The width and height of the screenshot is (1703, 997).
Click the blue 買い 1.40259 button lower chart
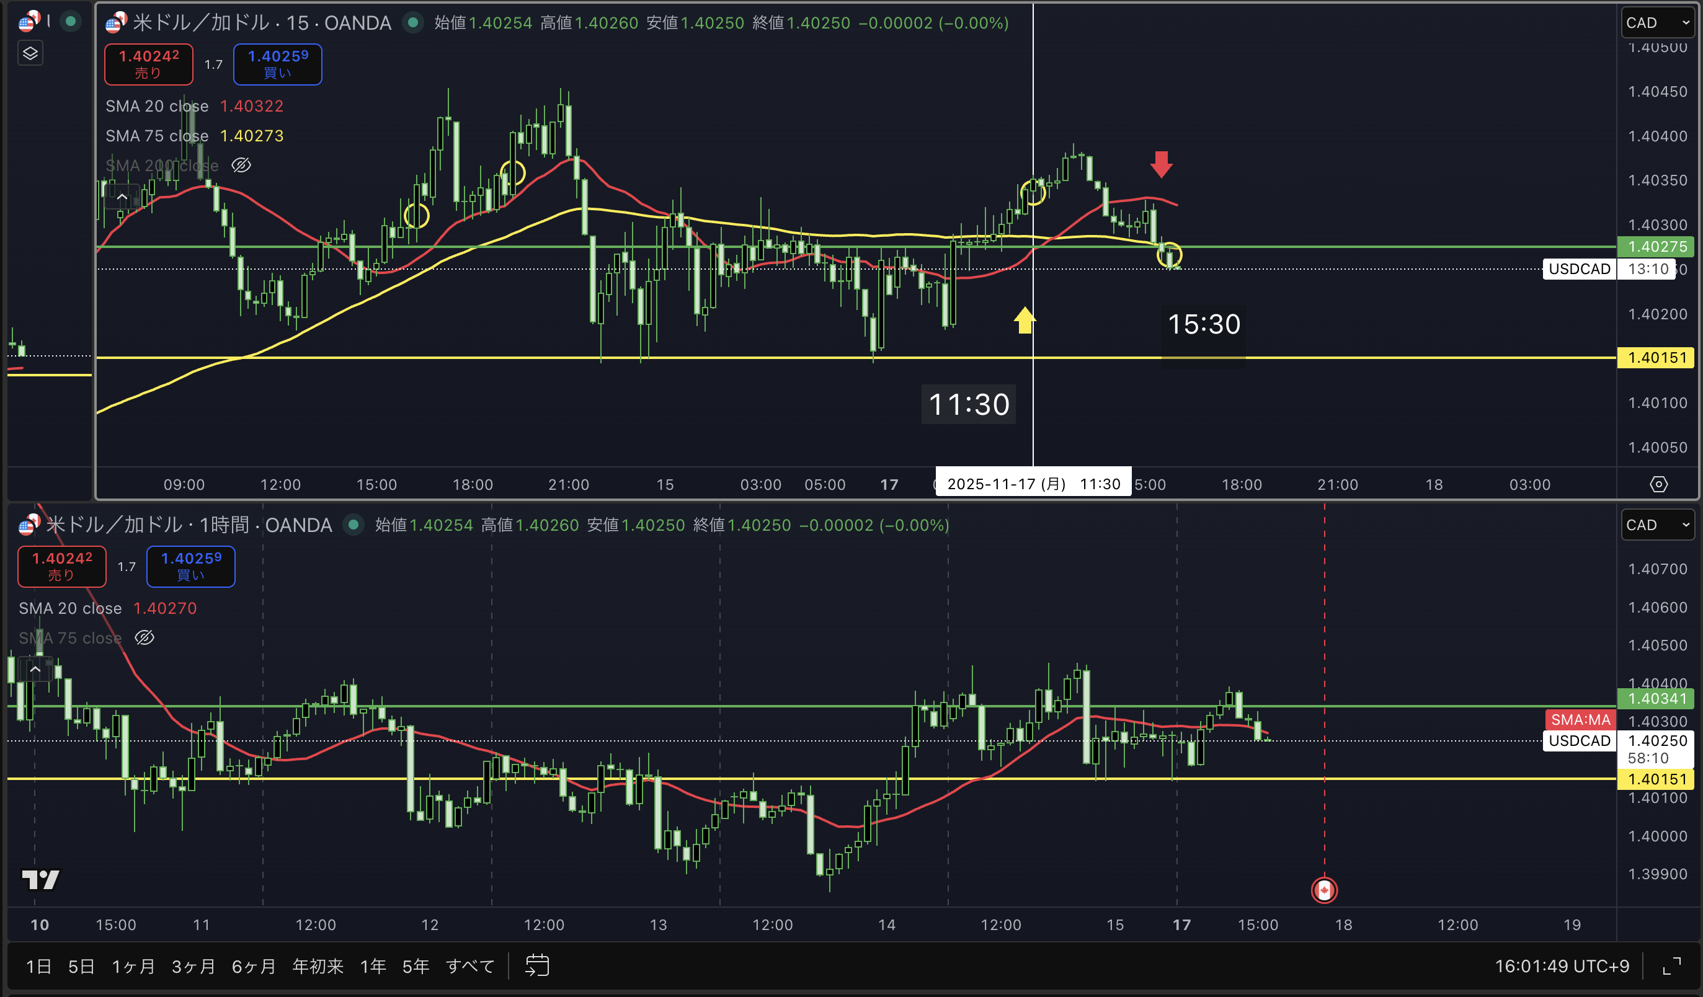(x=190, y=566)
